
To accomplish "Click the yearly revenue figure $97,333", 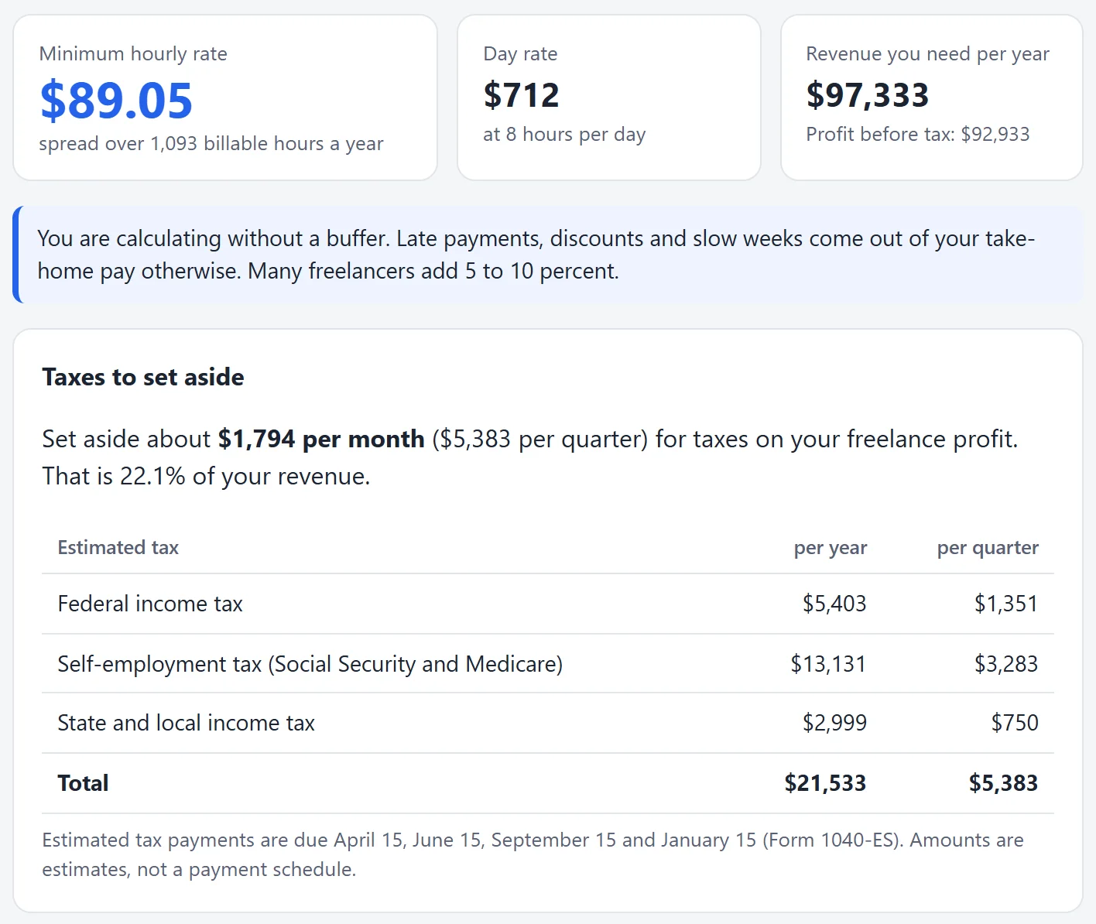I will click(x=867, y=95).
